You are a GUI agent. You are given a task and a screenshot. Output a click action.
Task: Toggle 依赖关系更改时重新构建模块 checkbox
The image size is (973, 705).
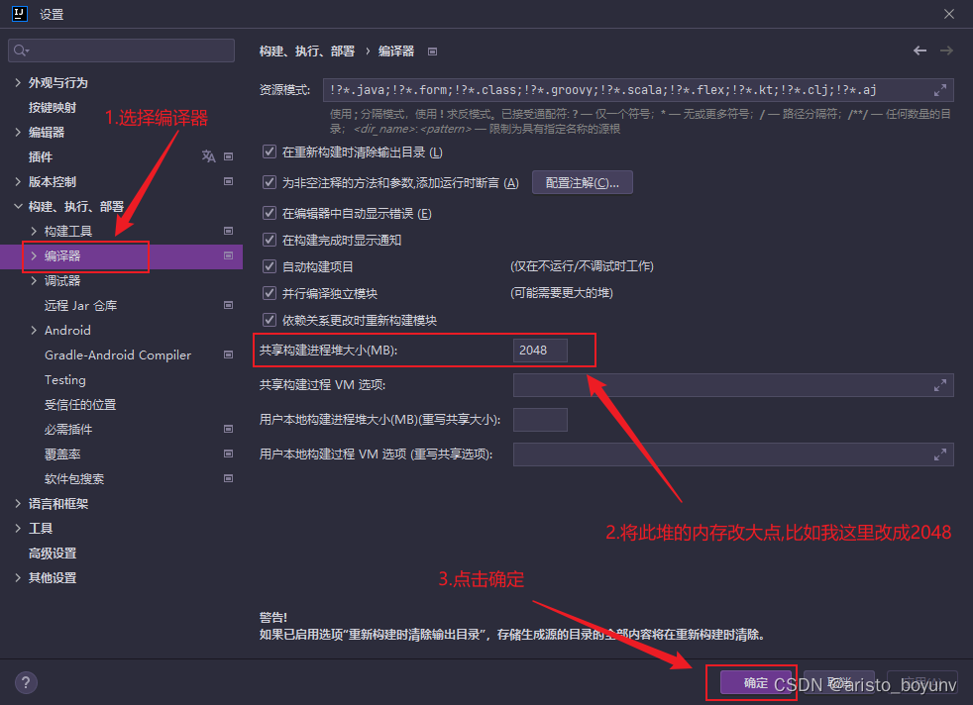pyautogui.click(x=270, y=320)
